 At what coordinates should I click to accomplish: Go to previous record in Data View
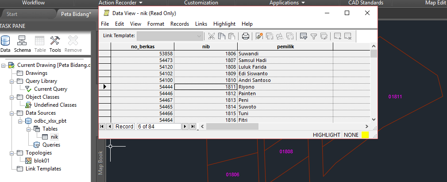click(109, 126)
